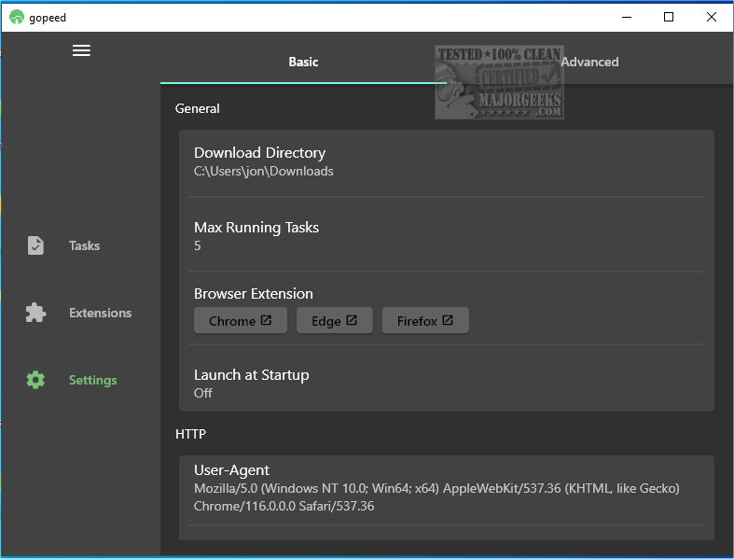Image resolution: width=734 pixels, height=559 pixels.
Task: Click the C:\Users\jon\Downloads path
Action: click(x=264, y=172)
